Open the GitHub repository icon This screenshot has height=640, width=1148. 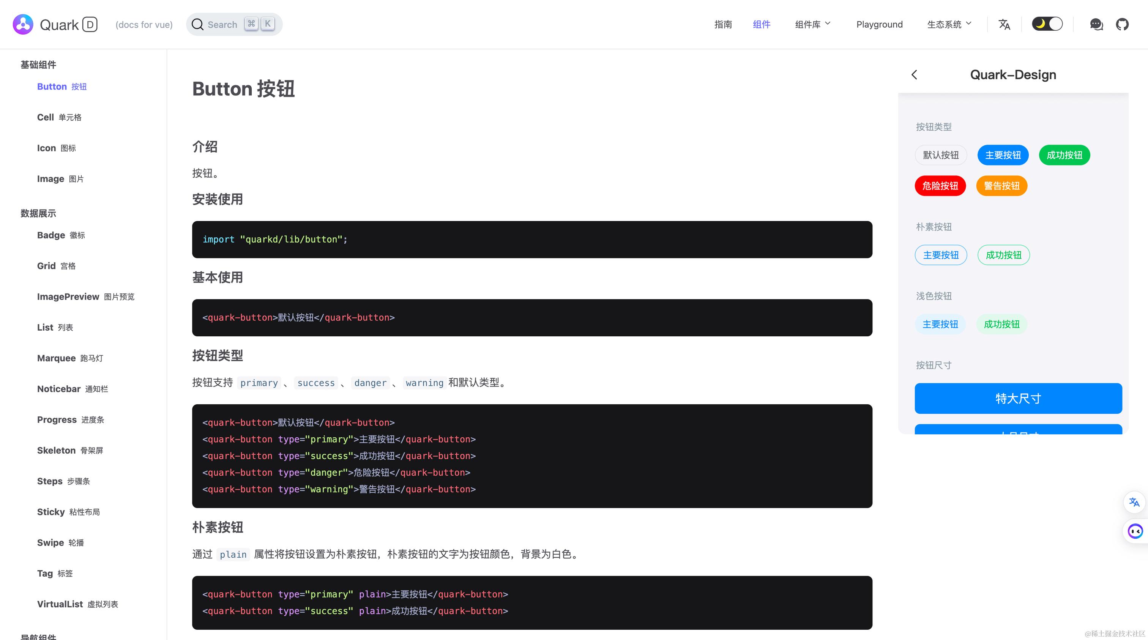pyautogui.click(x=1122, y=24)
